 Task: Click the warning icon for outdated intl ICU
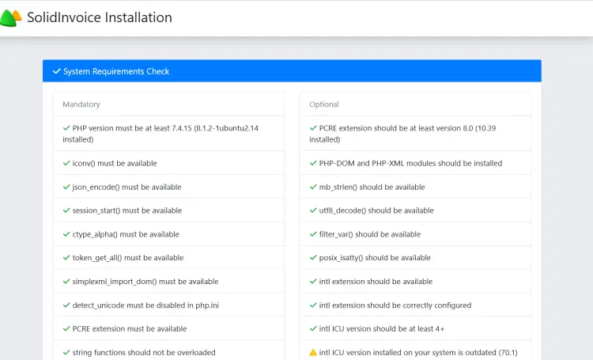(313, 353)
